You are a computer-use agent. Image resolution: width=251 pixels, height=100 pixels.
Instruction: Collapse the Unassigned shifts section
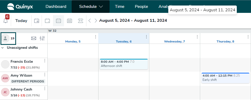click(x=3, y=48)
